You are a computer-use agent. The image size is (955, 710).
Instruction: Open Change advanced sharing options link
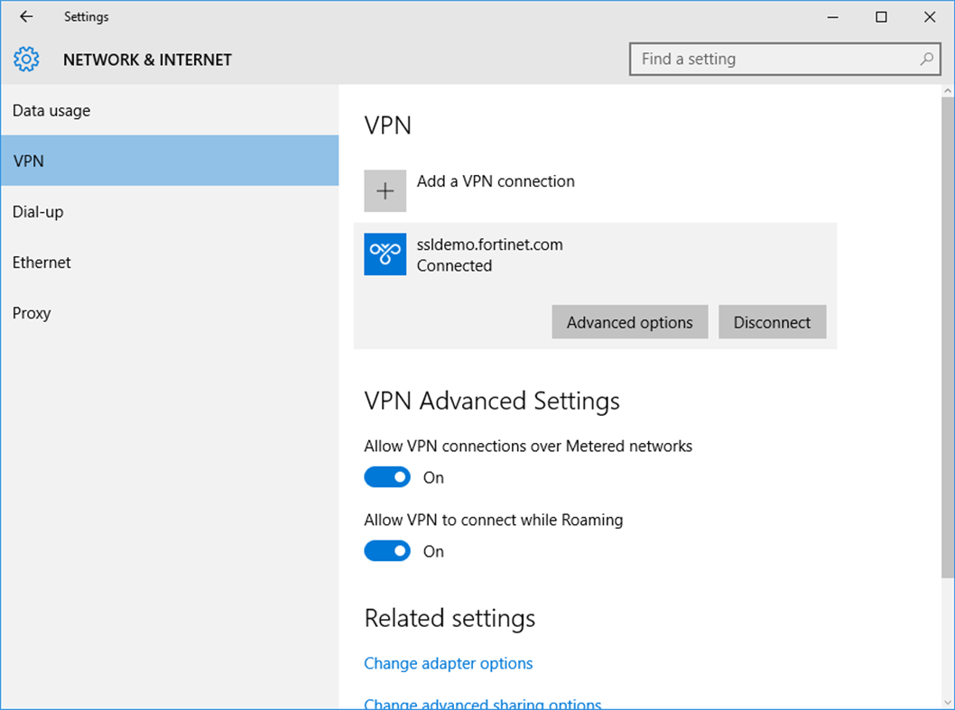pyautogui.click(x=482, y=703)
